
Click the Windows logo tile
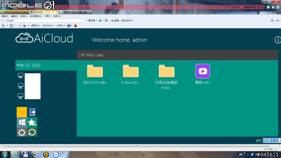[22, 122]
